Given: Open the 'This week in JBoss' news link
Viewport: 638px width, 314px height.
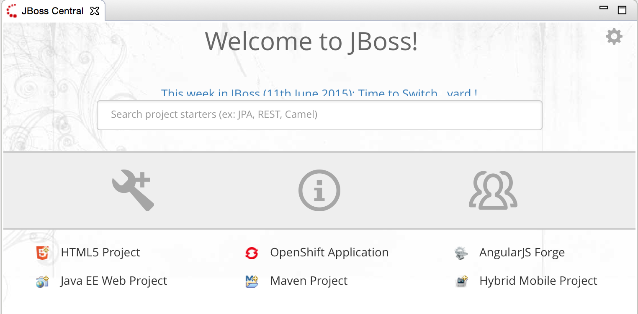Looking at the screenshot, I should click(x=319, y=94).
